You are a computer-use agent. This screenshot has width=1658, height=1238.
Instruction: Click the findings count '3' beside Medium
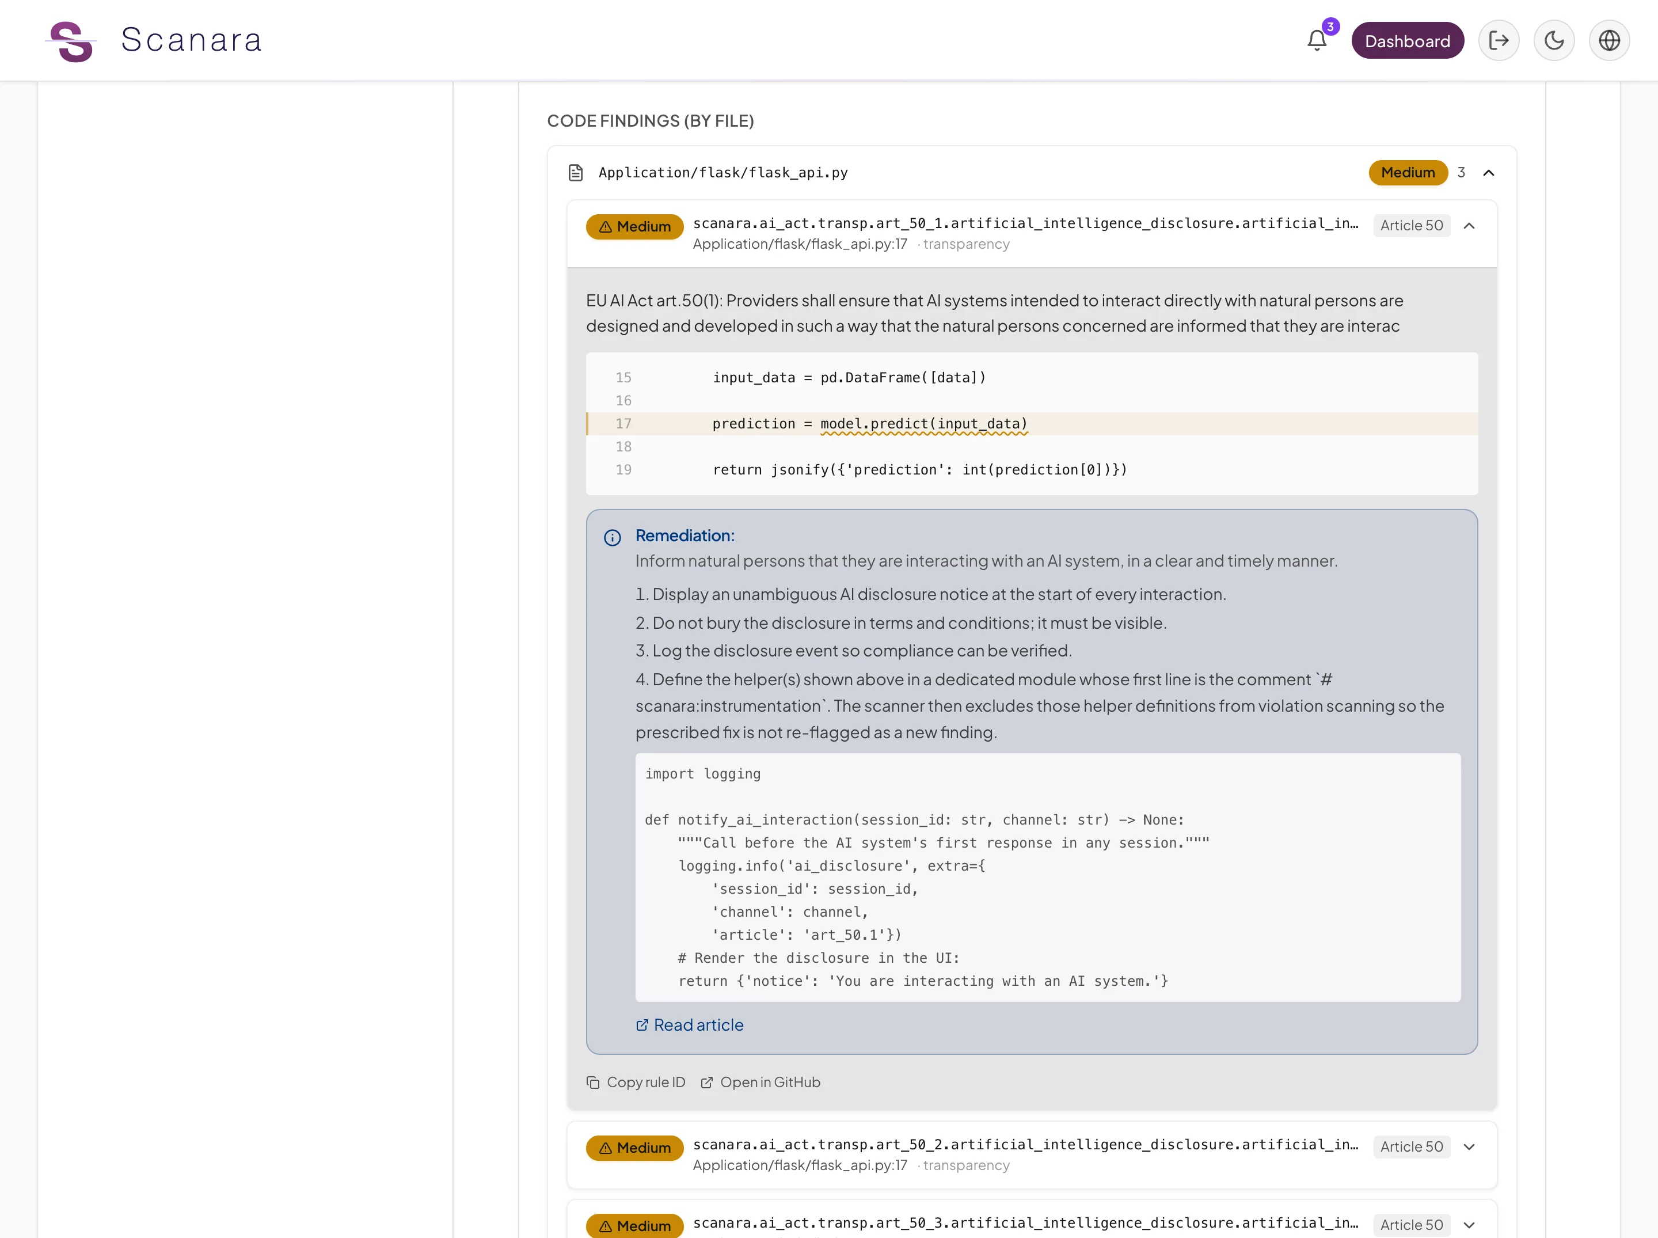[1461, 172]
